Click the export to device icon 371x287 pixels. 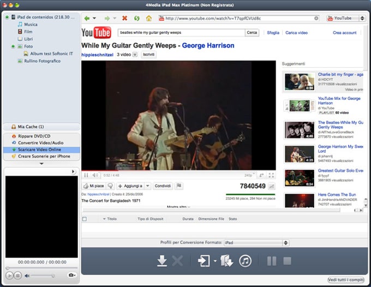(x=204, y=261)
